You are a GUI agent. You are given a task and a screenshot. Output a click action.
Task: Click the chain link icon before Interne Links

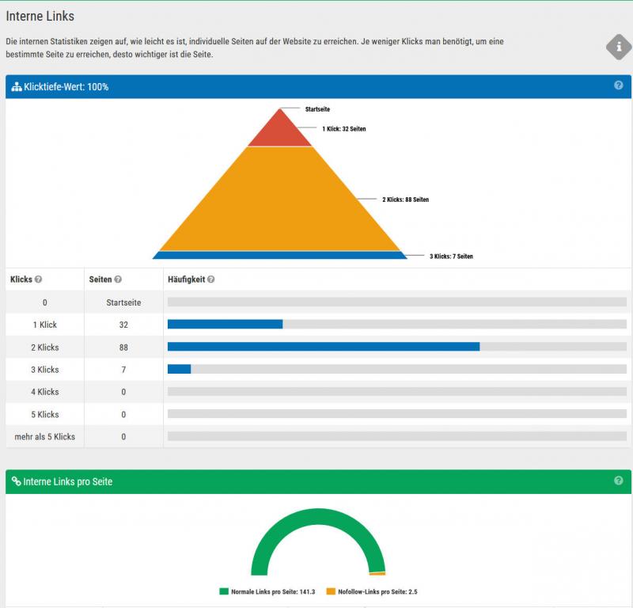[x=16, y=481]
